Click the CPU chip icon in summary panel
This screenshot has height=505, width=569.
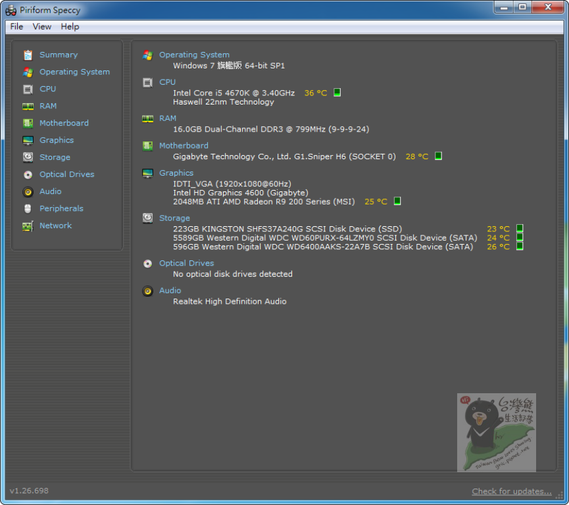[x=148, y=82]
